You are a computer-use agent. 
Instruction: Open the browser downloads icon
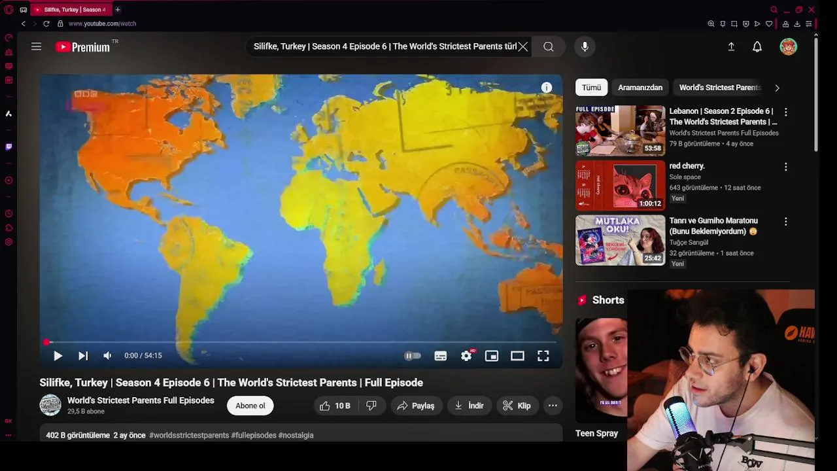[797, 24]
